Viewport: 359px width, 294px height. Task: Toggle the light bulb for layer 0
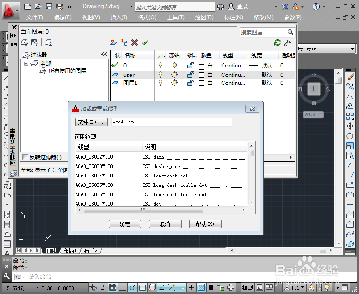[x=160, y=65]
